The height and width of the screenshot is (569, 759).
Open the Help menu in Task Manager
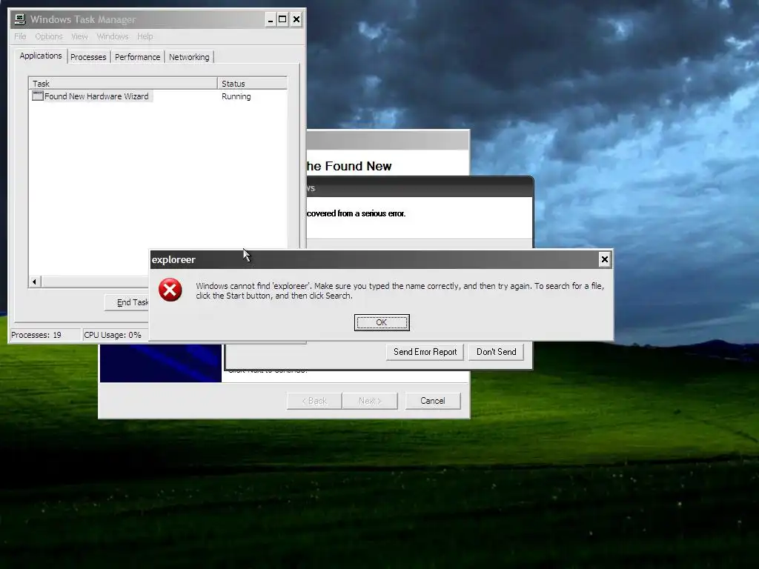click(x=145, y=36)
